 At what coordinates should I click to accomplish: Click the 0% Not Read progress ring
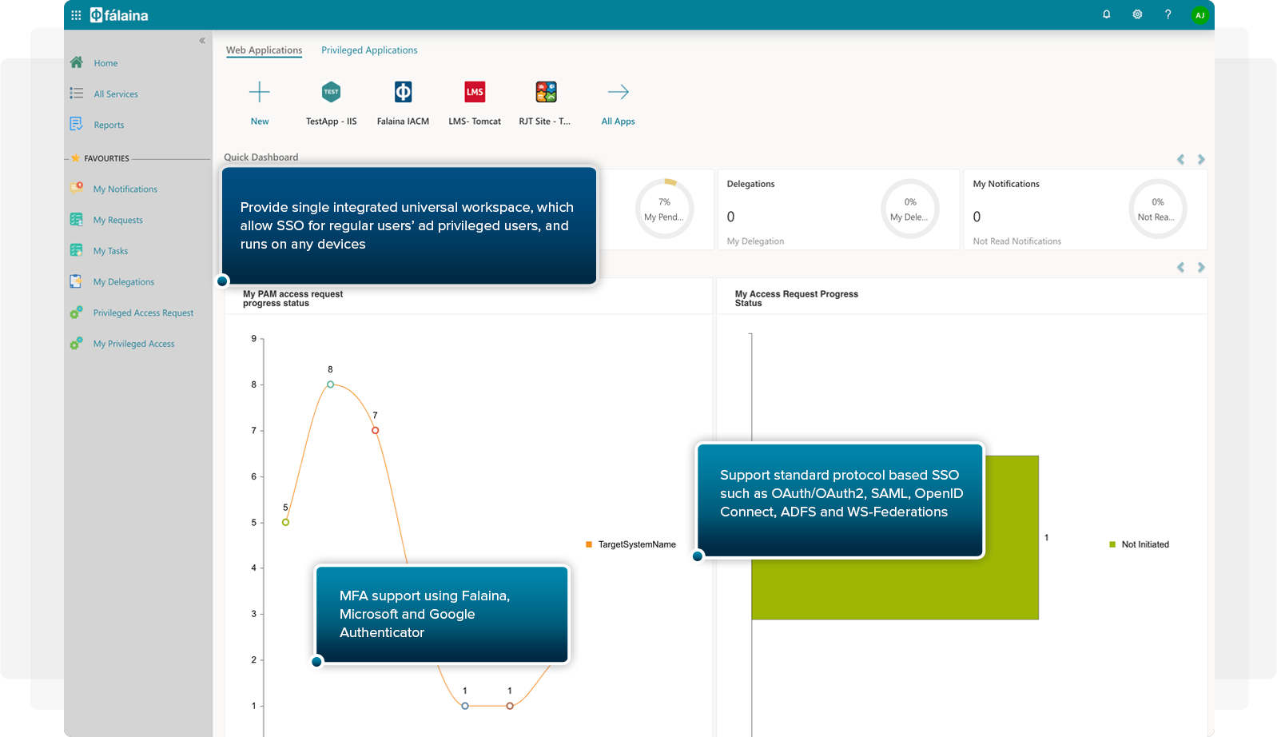point(1158,209)
